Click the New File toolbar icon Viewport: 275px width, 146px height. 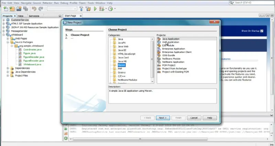click(6, 9)
